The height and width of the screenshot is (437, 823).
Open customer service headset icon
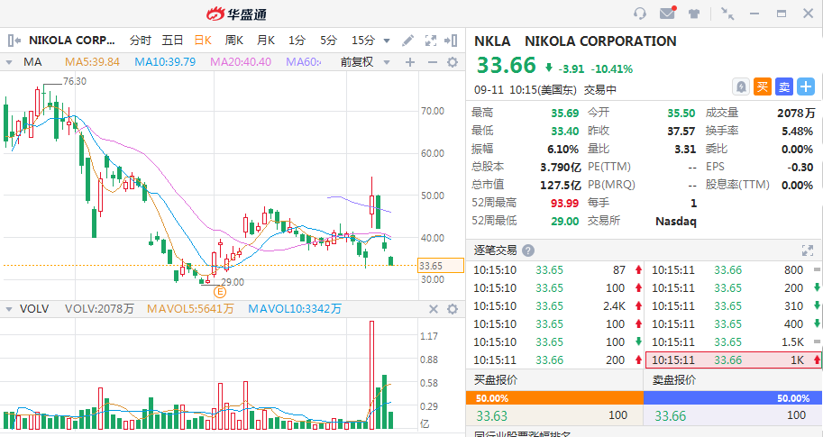640,14
